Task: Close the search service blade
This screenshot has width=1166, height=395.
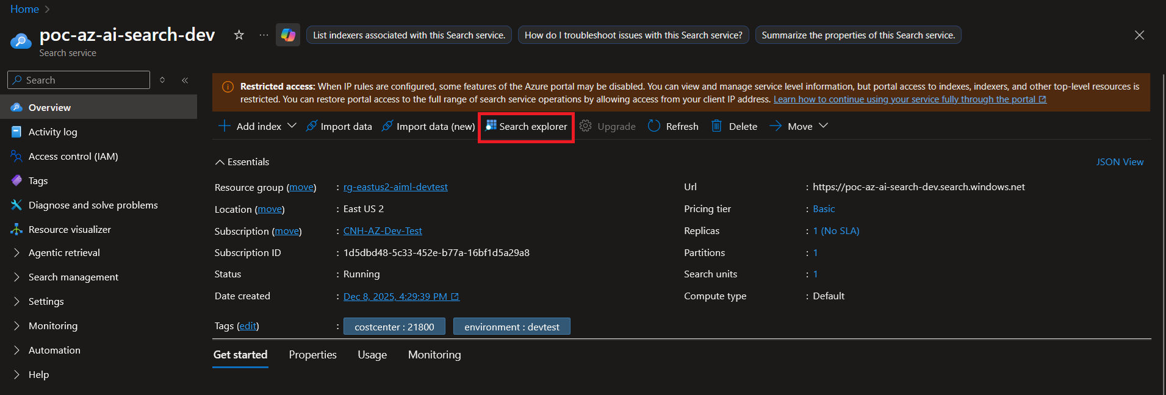Action: pyautogui.click(x=1139, y=35)
